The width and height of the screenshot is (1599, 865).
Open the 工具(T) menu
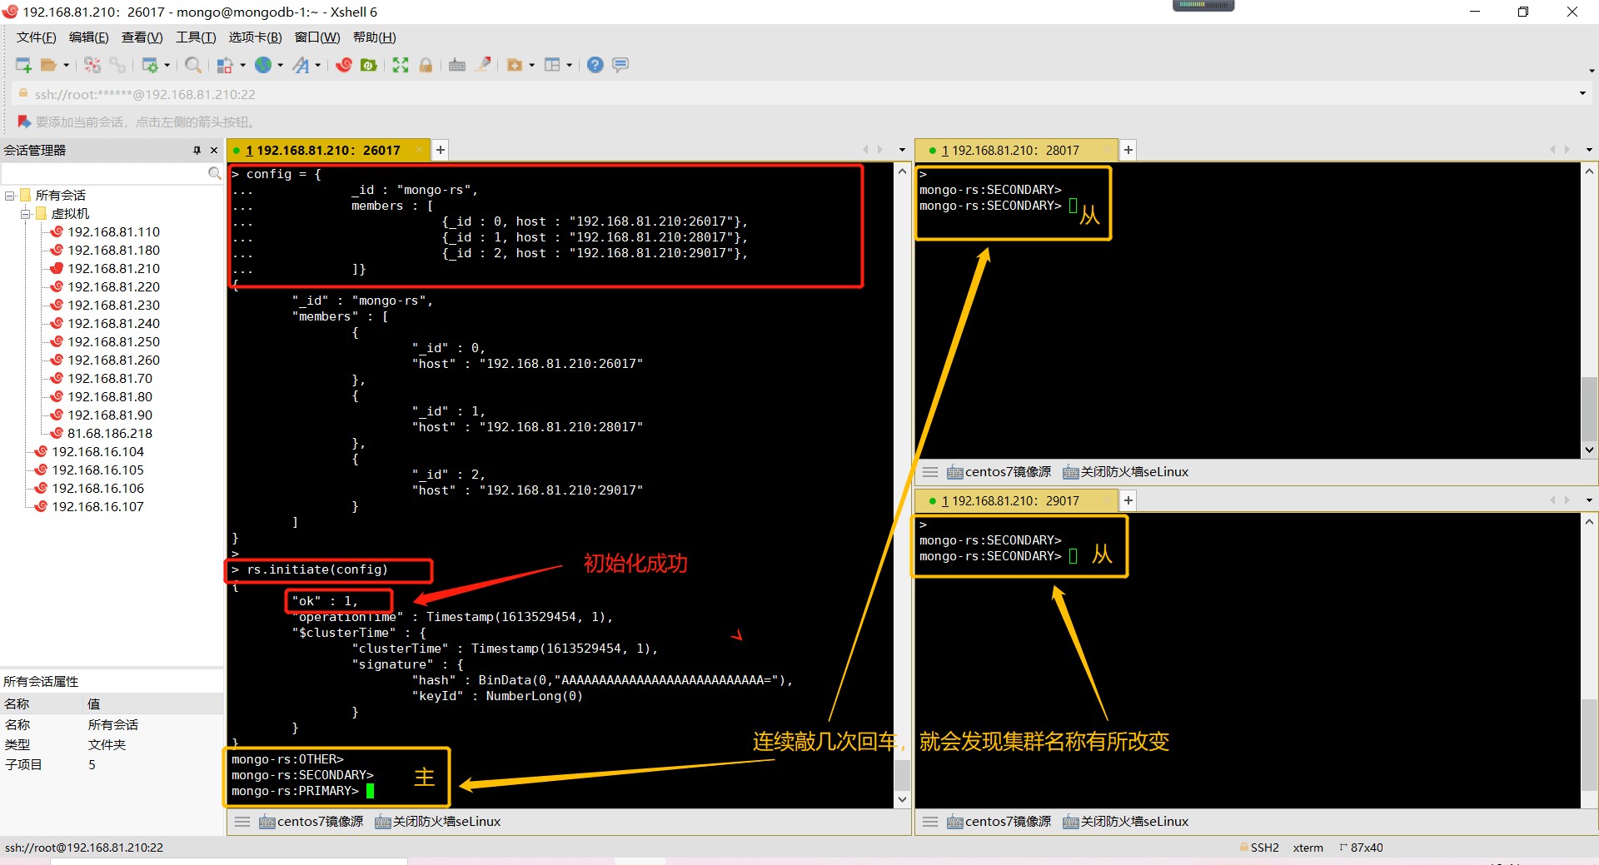pyautogui.click(x=195, y=37)
